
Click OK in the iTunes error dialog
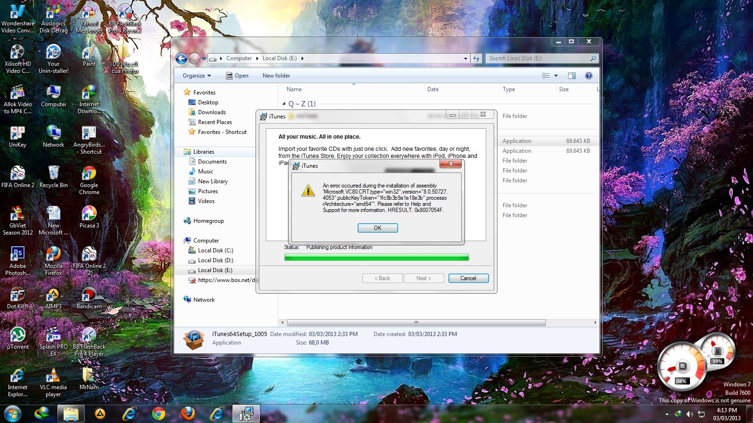pos(377,228)
